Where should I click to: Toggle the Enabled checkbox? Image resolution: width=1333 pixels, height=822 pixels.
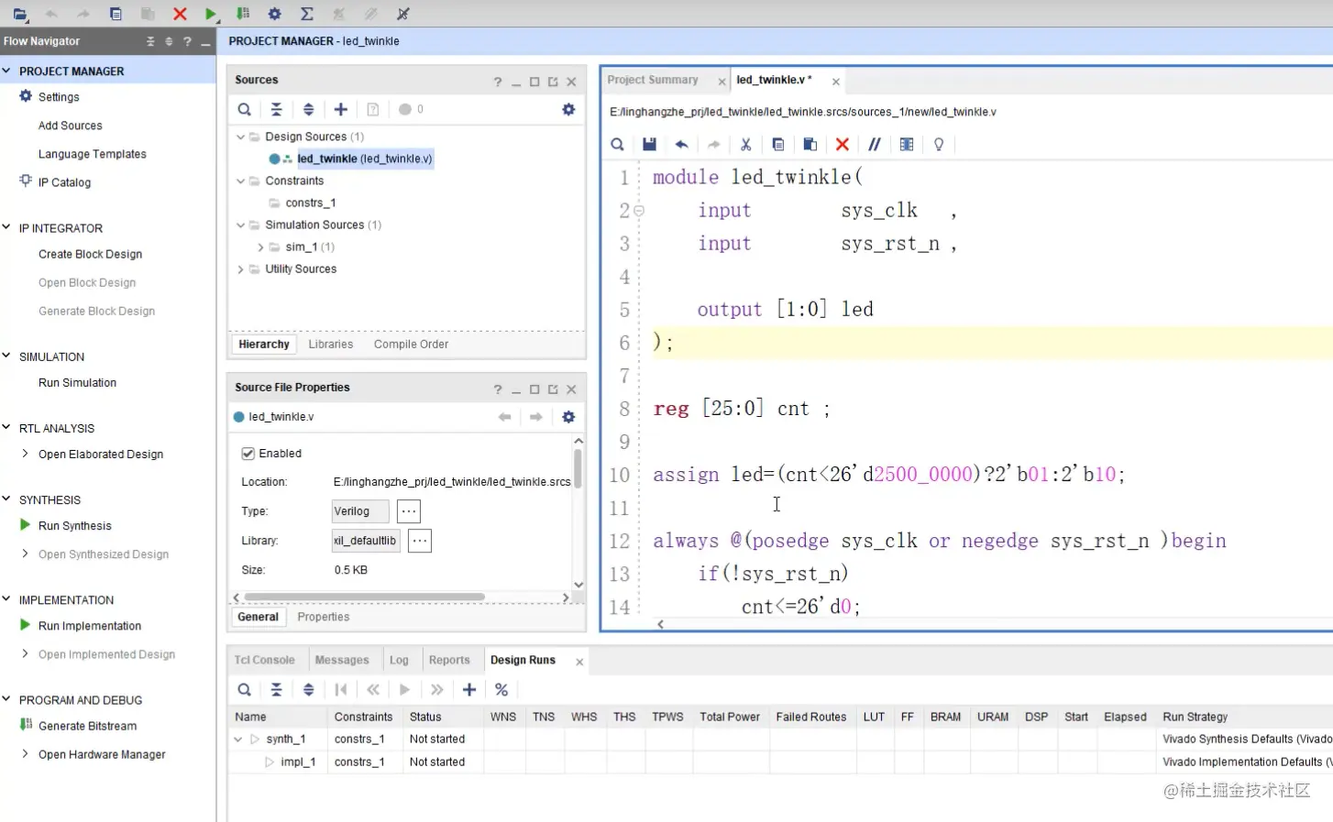point(248,454)
